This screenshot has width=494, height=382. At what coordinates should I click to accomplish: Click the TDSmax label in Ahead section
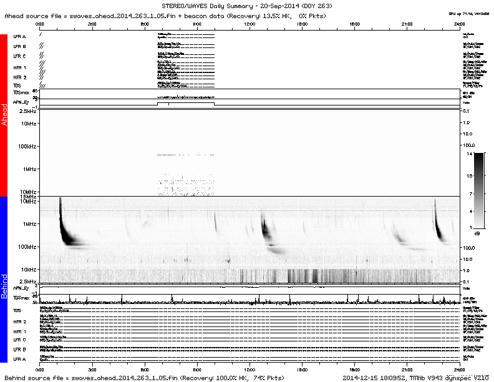coord(21,92)
